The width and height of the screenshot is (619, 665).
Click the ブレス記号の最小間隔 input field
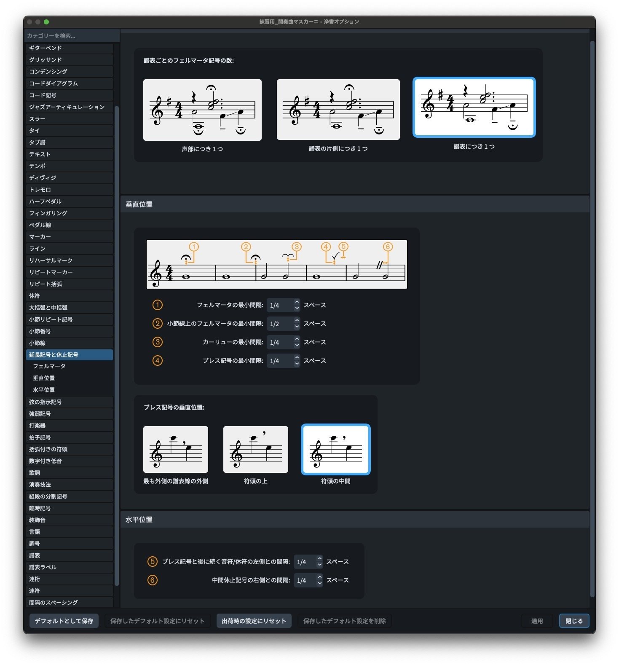[280, 361]
